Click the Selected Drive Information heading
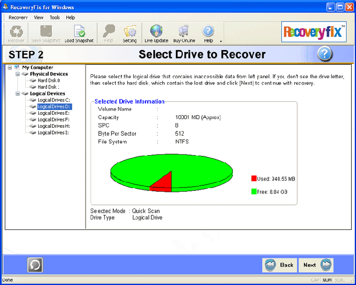The image size is (356, 285). pyautogui.click(x=129, y=101)
